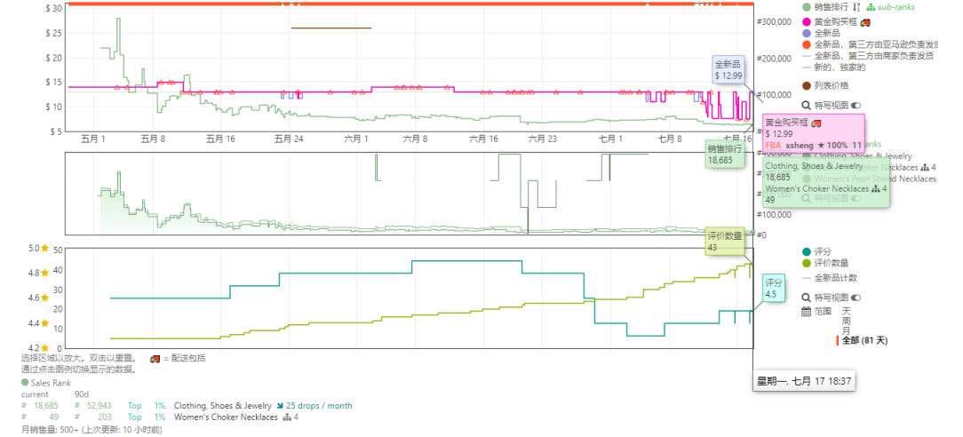963x437 pixels.
Task: Click the magnifier icon in the price chart legend
Action: [x=807, y=105]
